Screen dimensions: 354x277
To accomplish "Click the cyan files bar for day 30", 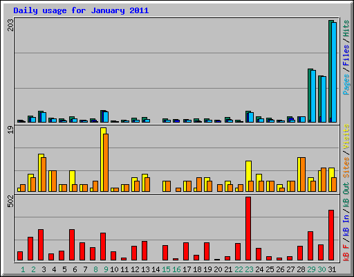I will point(324,100).
